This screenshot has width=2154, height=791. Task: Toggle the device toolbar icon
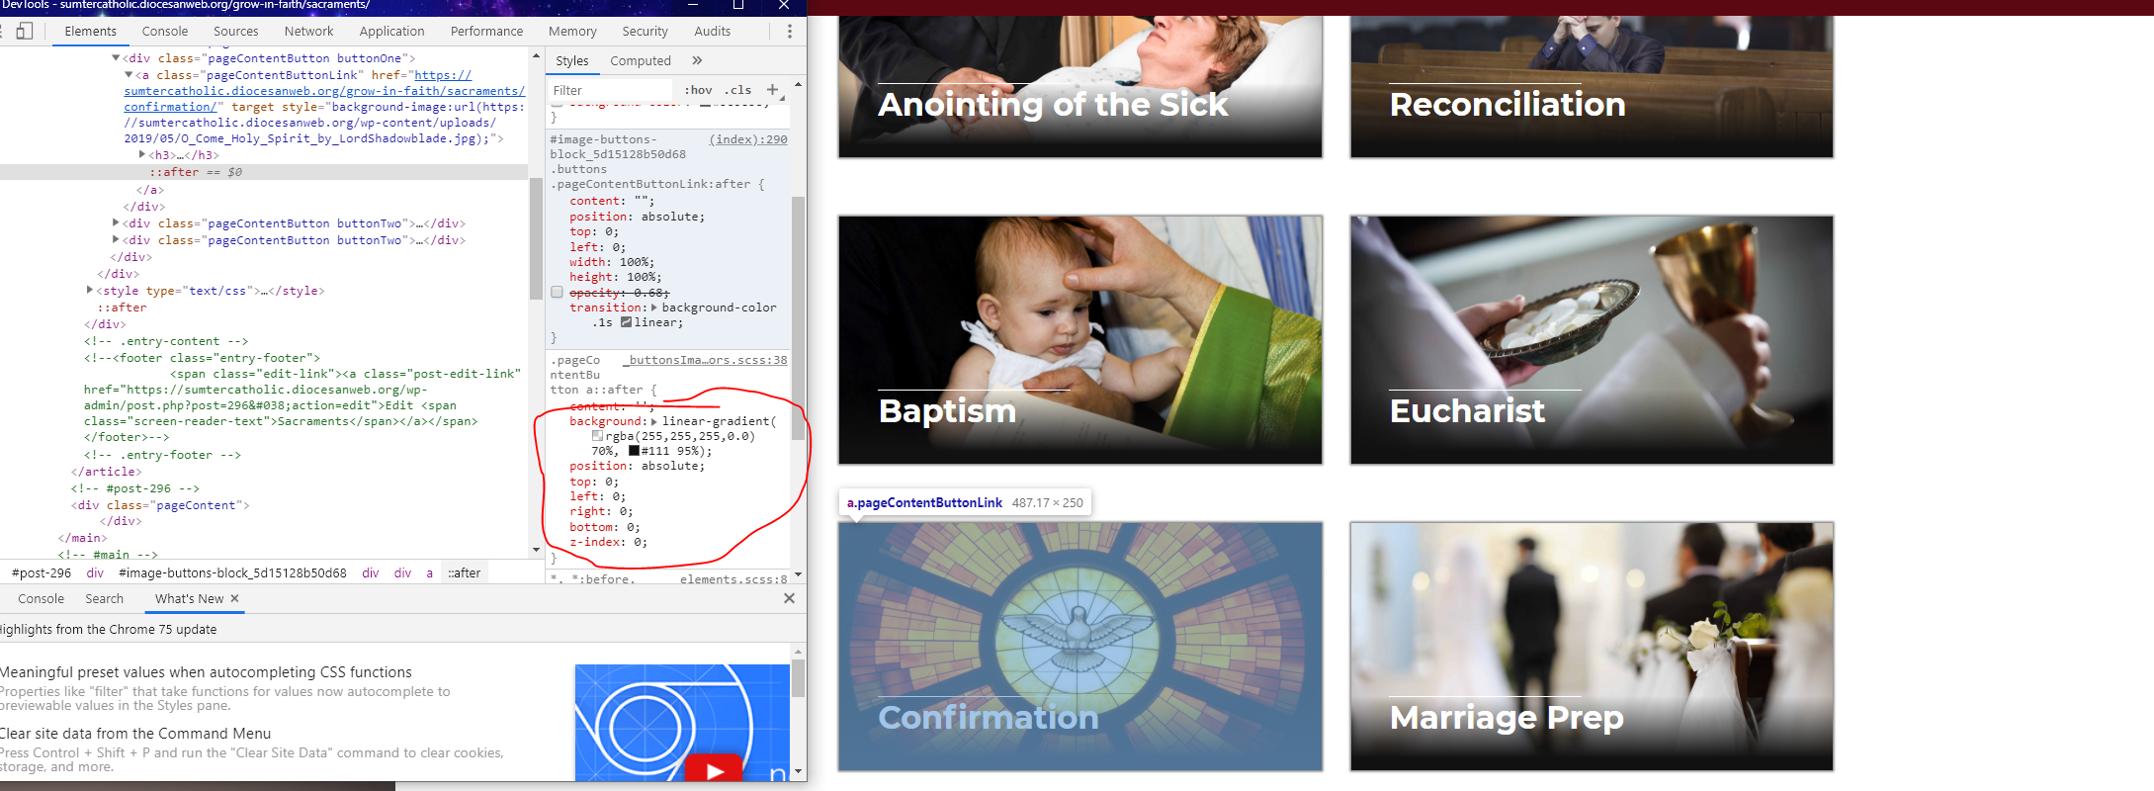(x=25, y=32)
